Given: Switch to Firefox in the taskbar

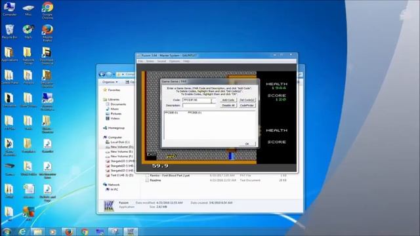Looking at the screenshot, I should click(69, 231).
